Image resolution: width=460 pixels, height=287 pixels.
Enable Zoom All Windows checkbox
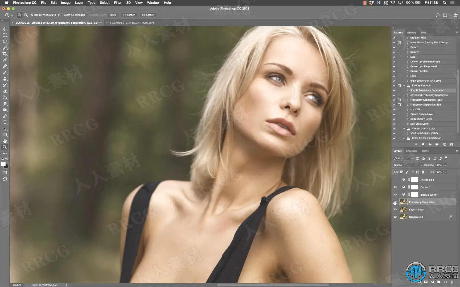(61, 15)
